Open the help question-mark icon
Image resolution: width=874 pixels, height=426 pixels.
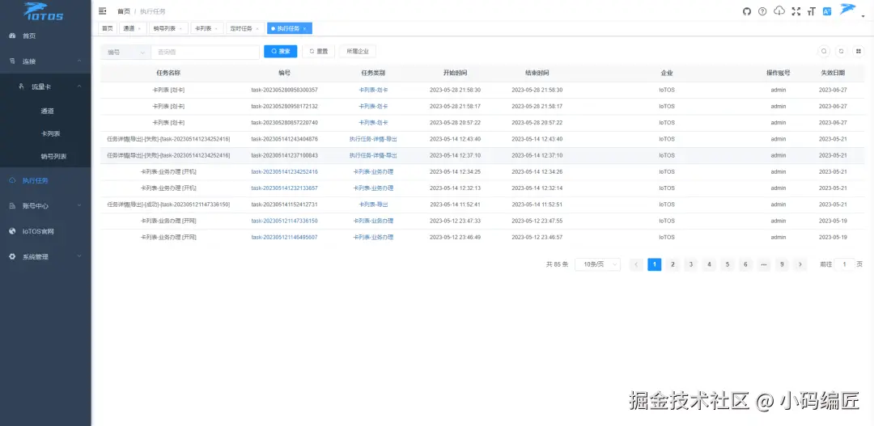pos(762,11)
